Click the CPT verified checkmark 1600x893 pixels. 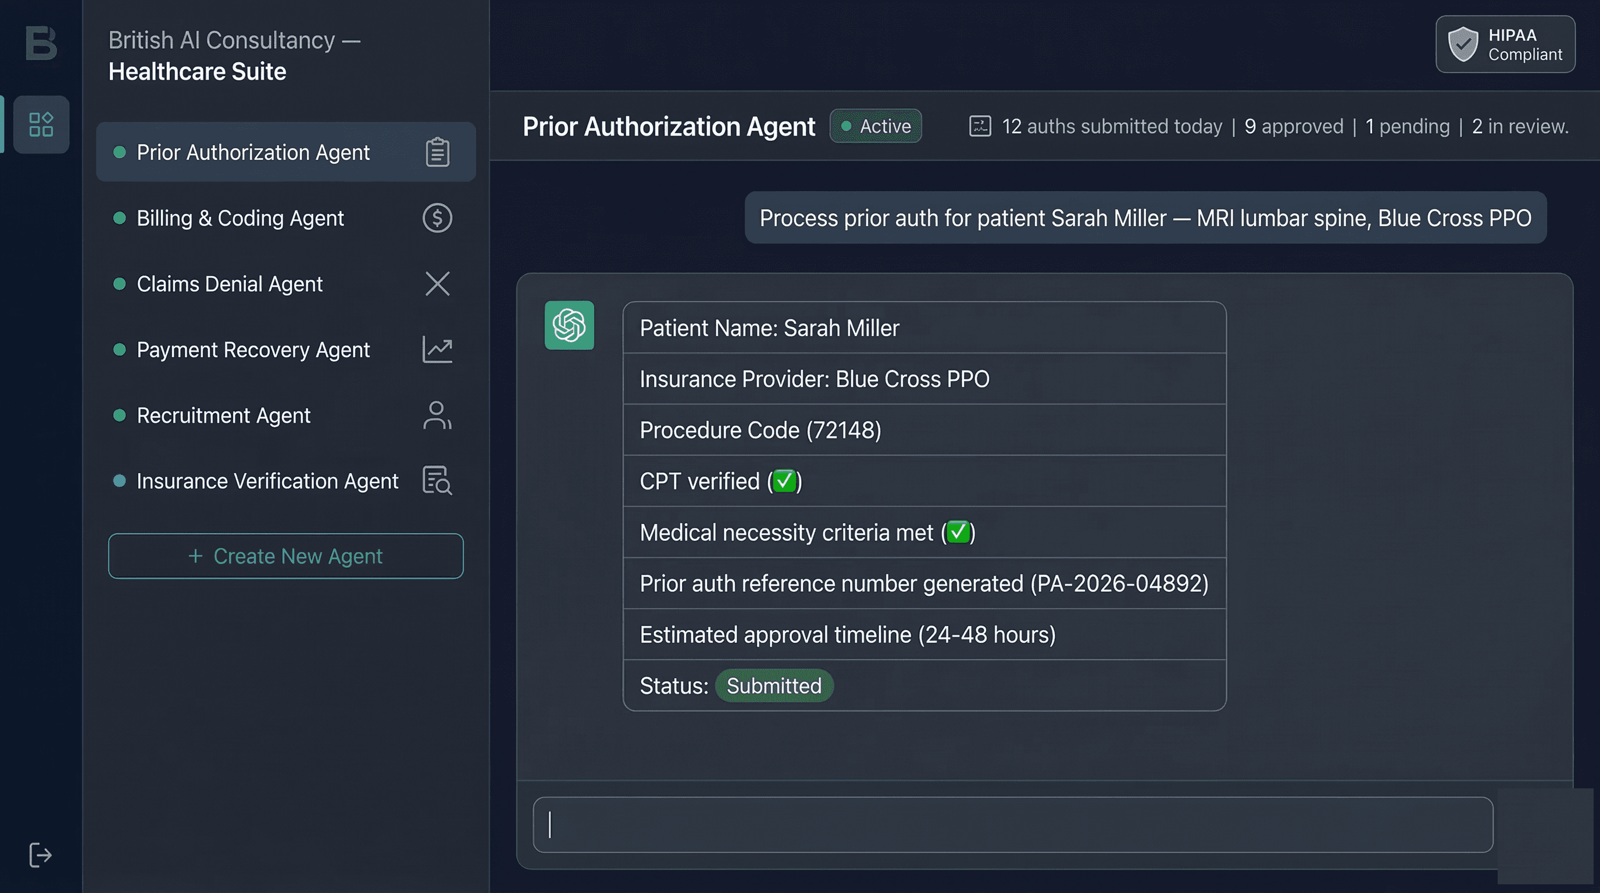pyautogui.click(x=784, y=480)
